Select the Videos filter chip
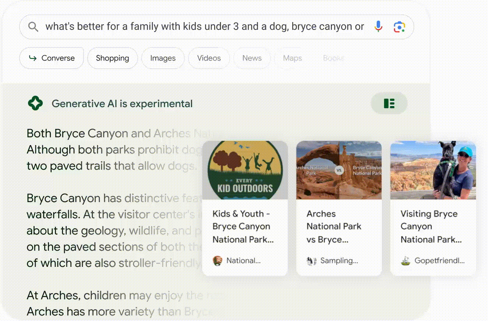 point(209,58)
